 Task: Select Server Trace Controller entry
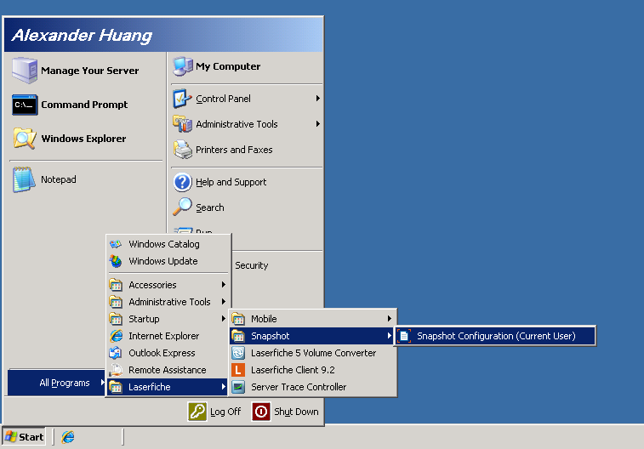point(312,387)
